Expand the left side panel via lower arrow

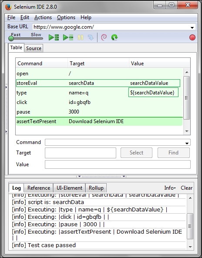click(6, 131)
